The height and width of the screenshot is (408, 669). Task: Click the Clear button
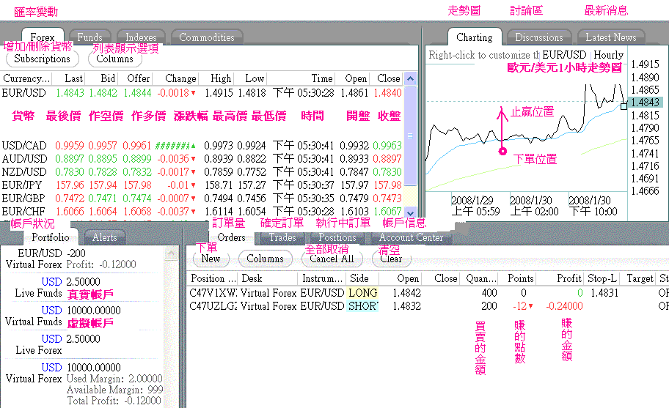point(391,259)
